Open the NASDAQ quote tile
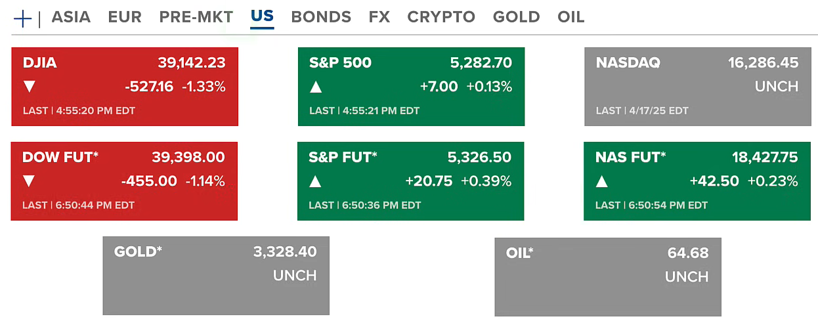This screenshot has width=818, height=323. pos(697,86)
